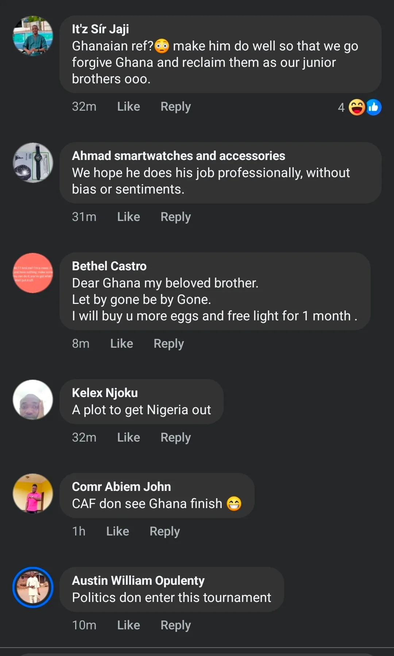Like It'z Sír Jaji's comment
The image size is (394, 656).
tap(128, 107)
